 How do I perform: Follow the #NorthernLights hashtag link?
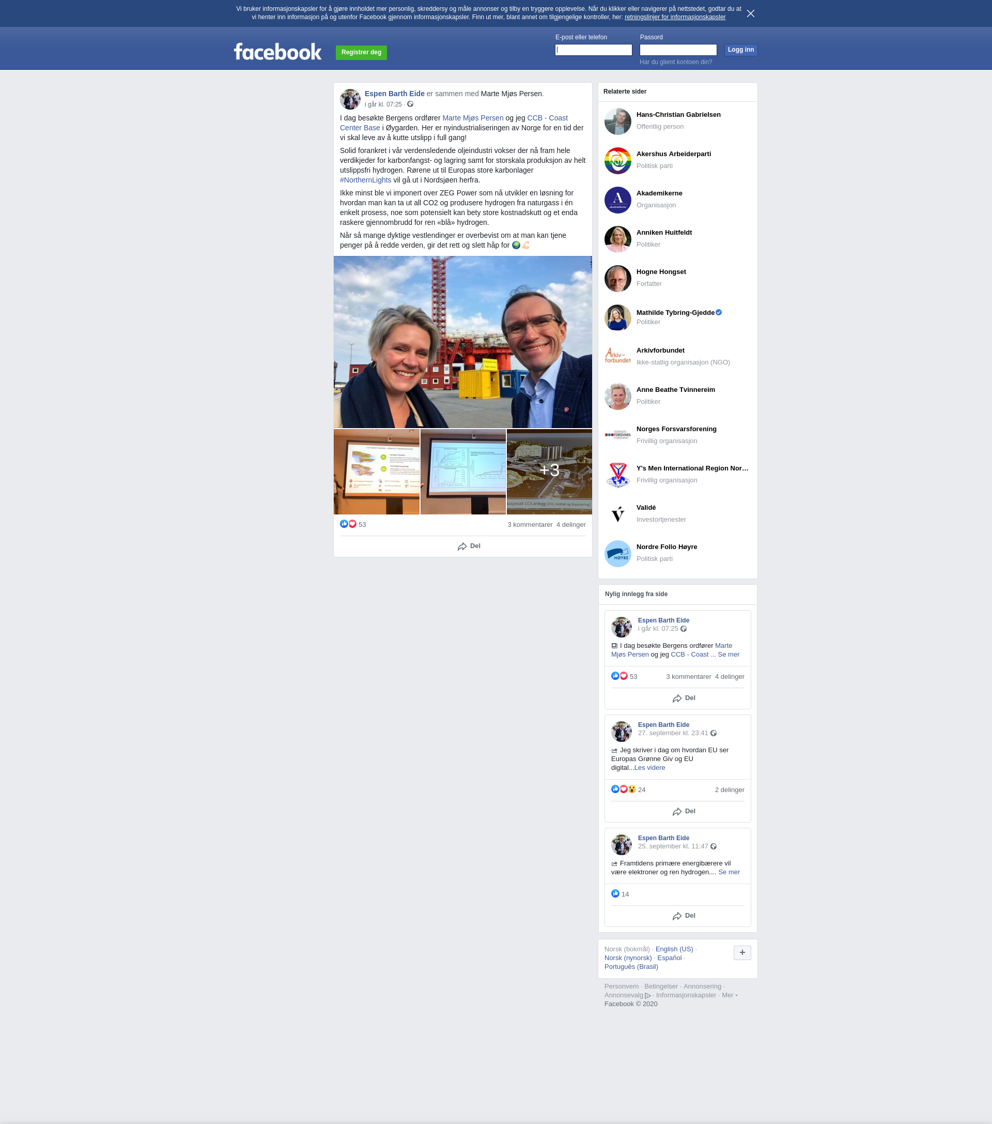pyautogui.click(x=365, y=180)
